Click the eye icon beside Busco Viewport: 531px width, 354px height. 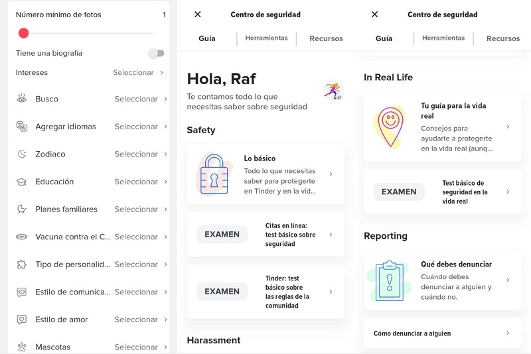point(22,99)
